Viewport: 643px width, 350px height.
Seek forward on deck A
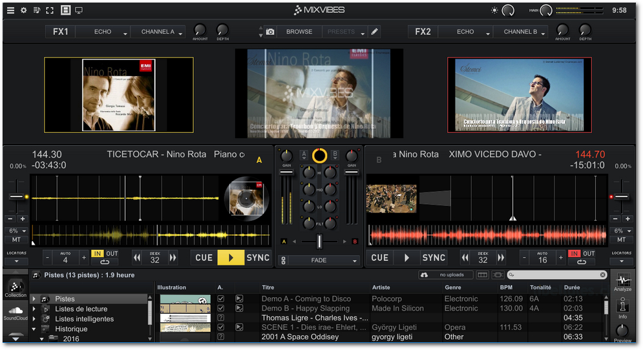point(173,258)
